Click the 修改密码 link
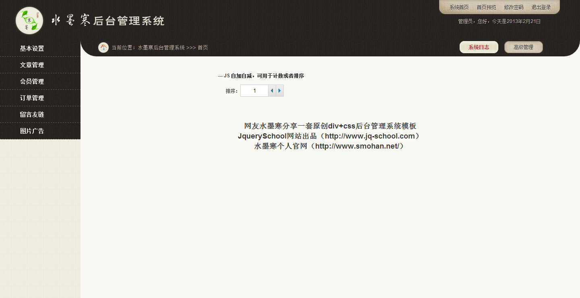 pyautogui.click(x=514, y=7)
